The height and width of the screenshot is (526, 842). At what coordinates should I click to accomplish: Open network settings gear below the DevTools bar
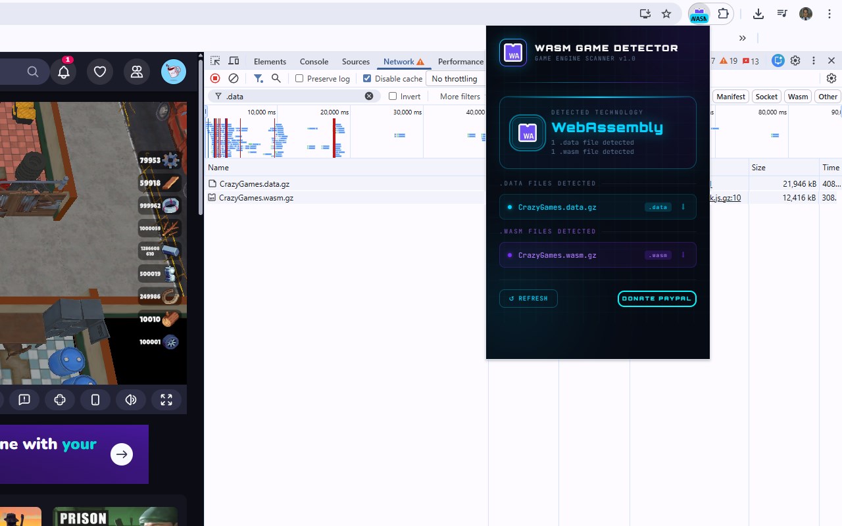(831, 78)
